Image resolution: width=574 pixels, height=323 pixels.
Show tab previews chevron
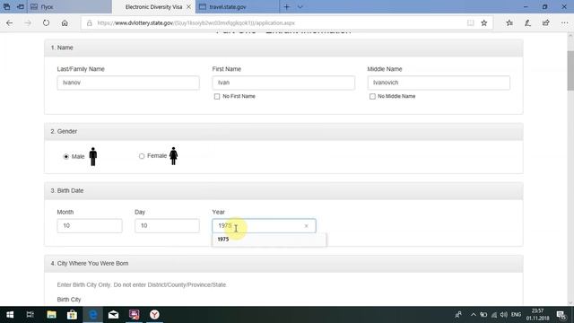click(300, 6)
